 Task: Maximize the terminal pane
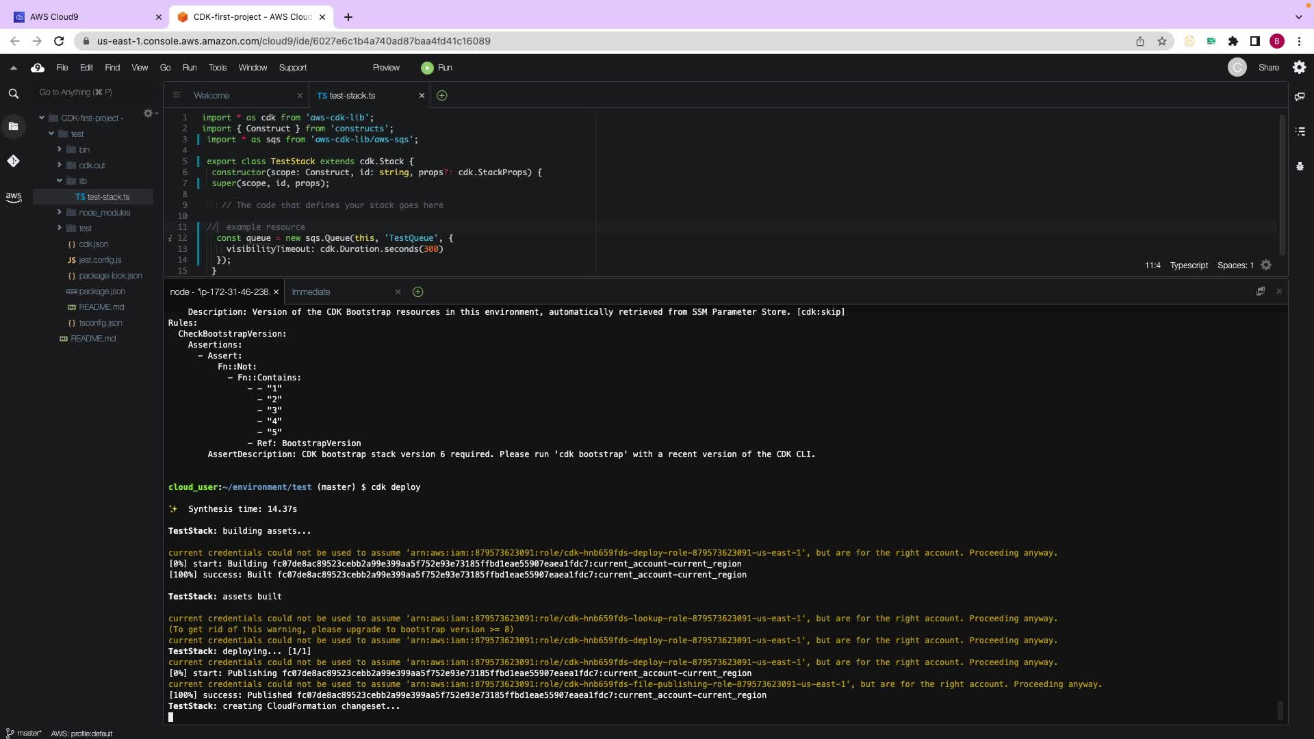click(1260, 291)
